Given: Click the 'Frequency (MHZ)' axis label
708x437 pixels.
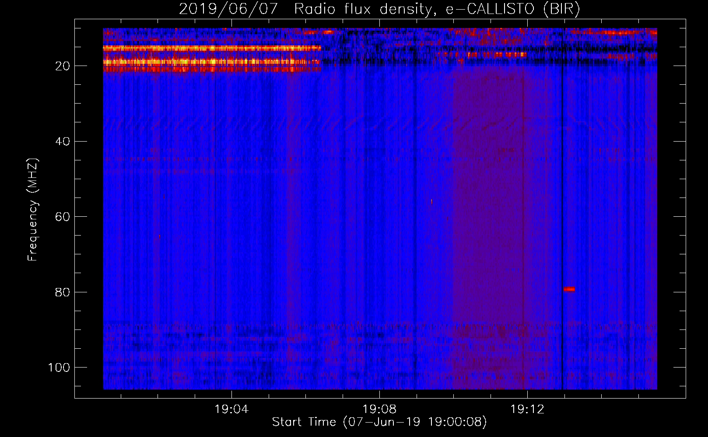Looking at the screenshot, I should (x=33, y=209).
